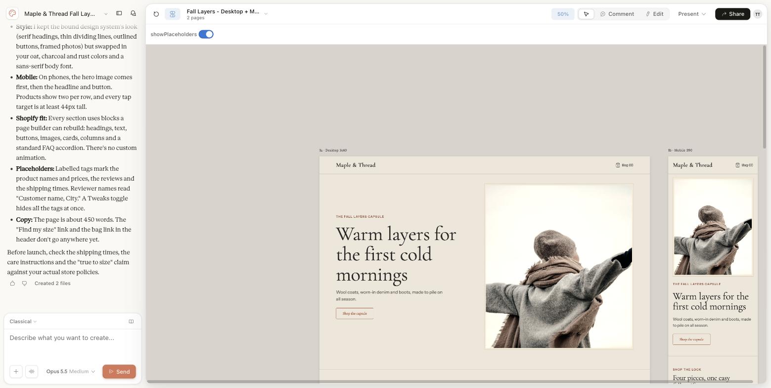The width and height of the screenshot is (771, 388).
Task: Click desktop 'Shop the capsule' button
Action: point(355,313)
